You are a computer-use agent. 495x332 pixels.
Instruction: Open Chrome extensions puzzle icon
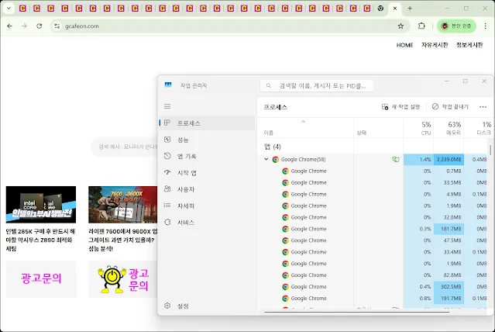point(421,26)
